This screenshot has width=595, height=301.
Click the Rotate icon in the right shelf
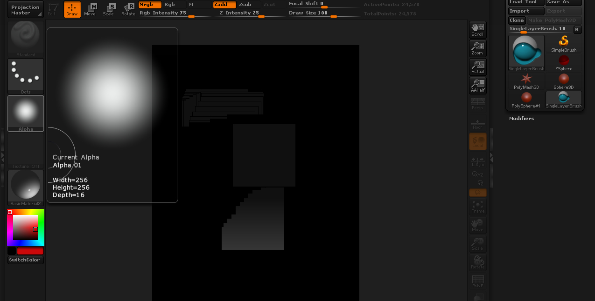click(x=477, y=262)
